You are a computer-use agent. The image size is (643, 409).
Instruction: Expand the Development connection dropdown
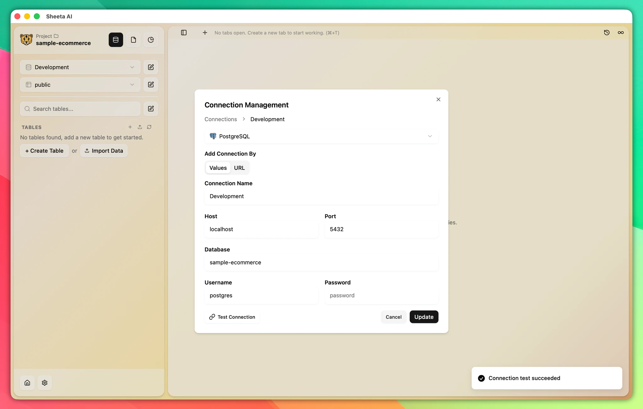80,67
